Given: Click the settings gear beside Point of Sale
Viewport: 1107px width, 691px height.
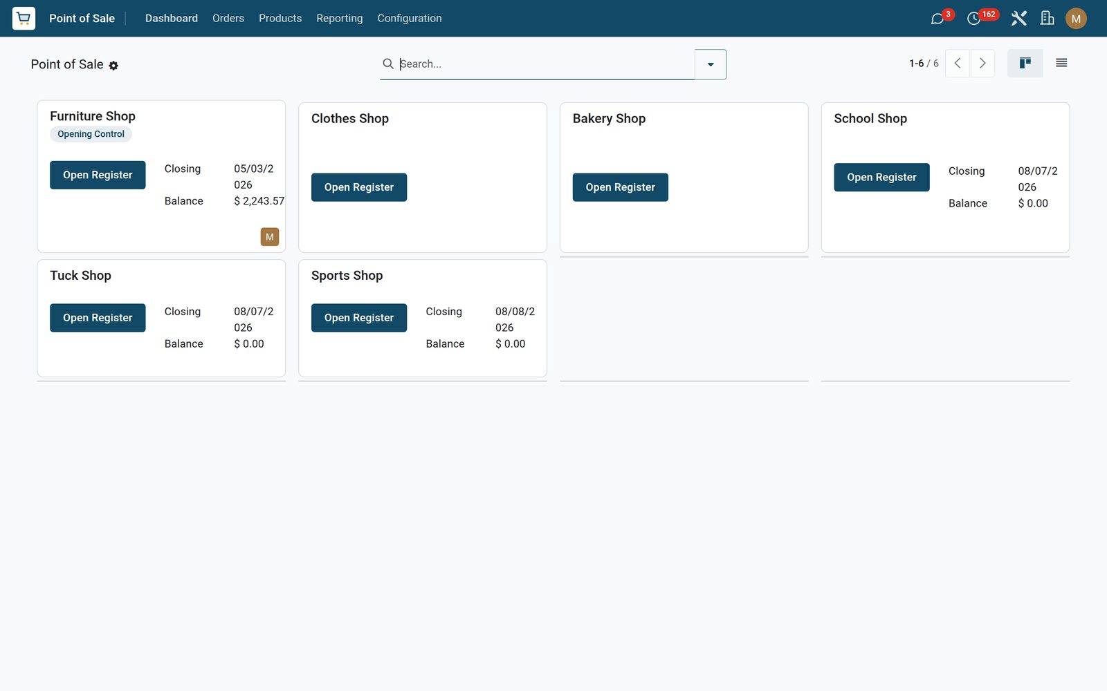Looking at the screenshot, I should point(113,66).
